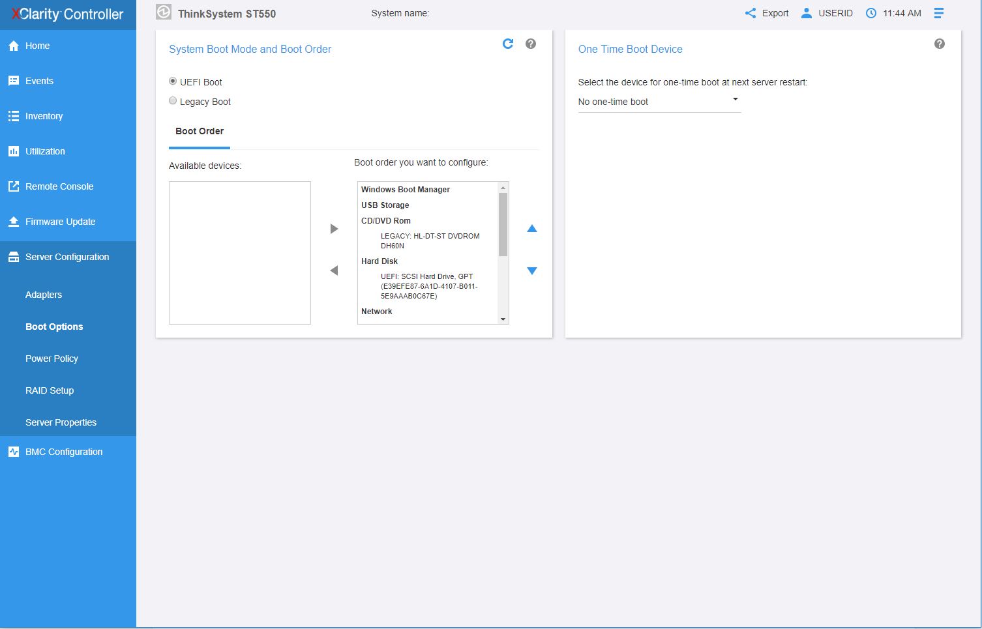Screen dimensions: 982x629
Task: Open the Firmware Update page
Action: click(x=68, y=222)
